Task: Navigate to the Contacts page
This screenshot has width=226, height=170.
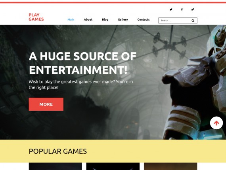Action: (144, 19)
